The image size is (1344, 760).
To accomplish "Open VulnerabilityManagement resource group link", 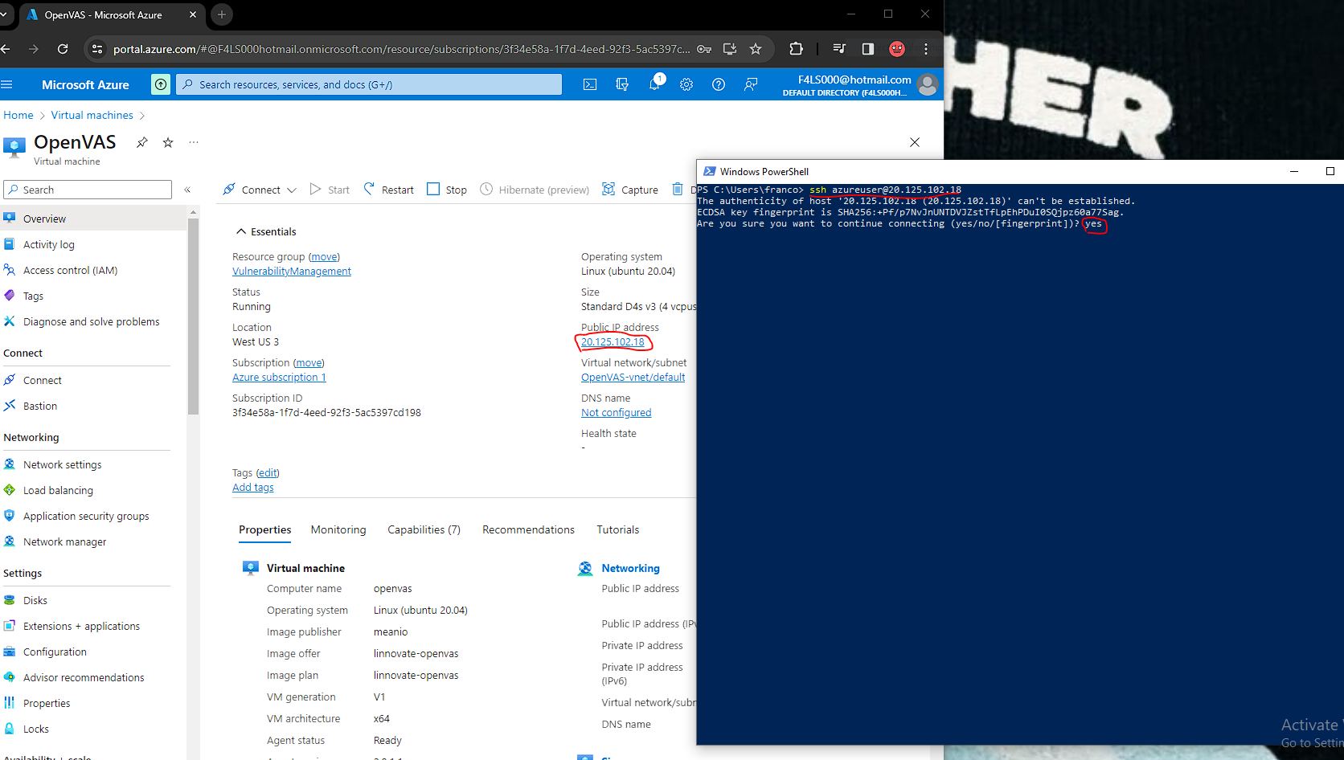I will [x=292, y=272].
